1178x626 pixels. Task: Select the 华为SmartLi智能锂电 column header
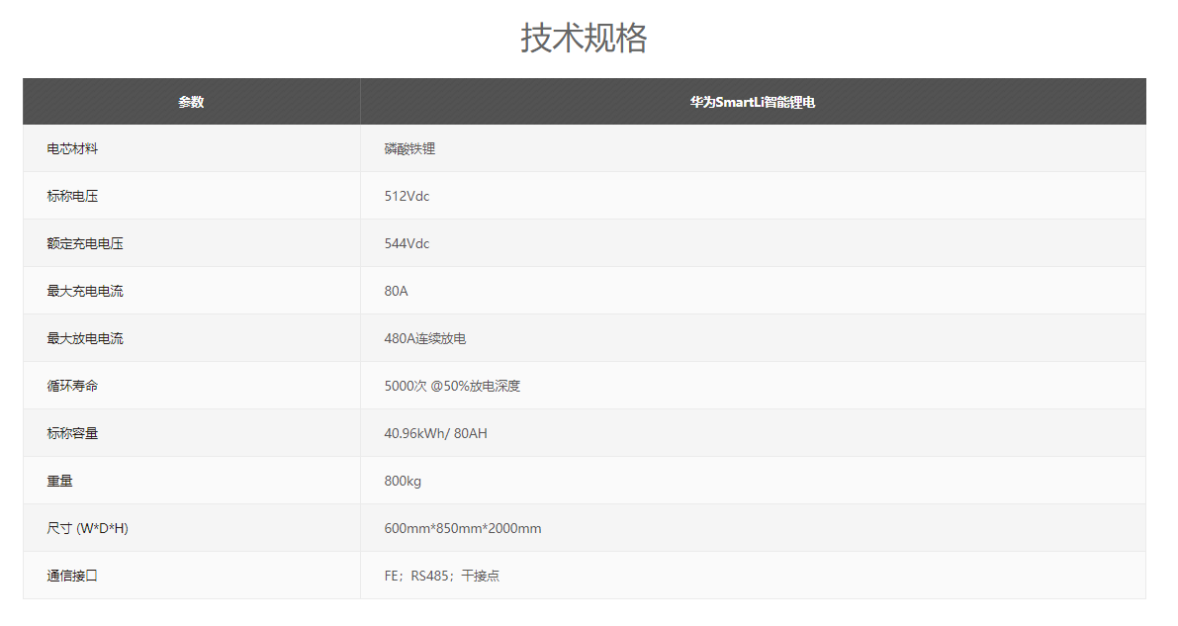click(753, 102)
